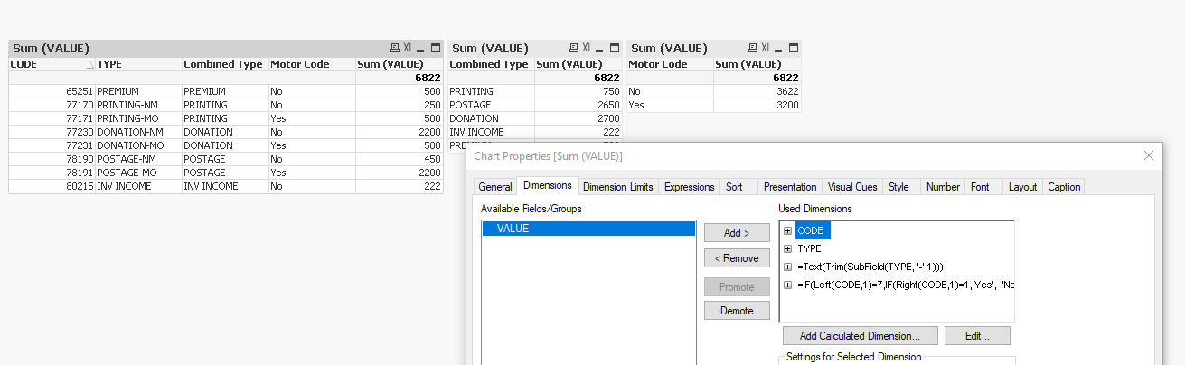
Task: Send first table chart to Excel
Action: click(408, 48)
